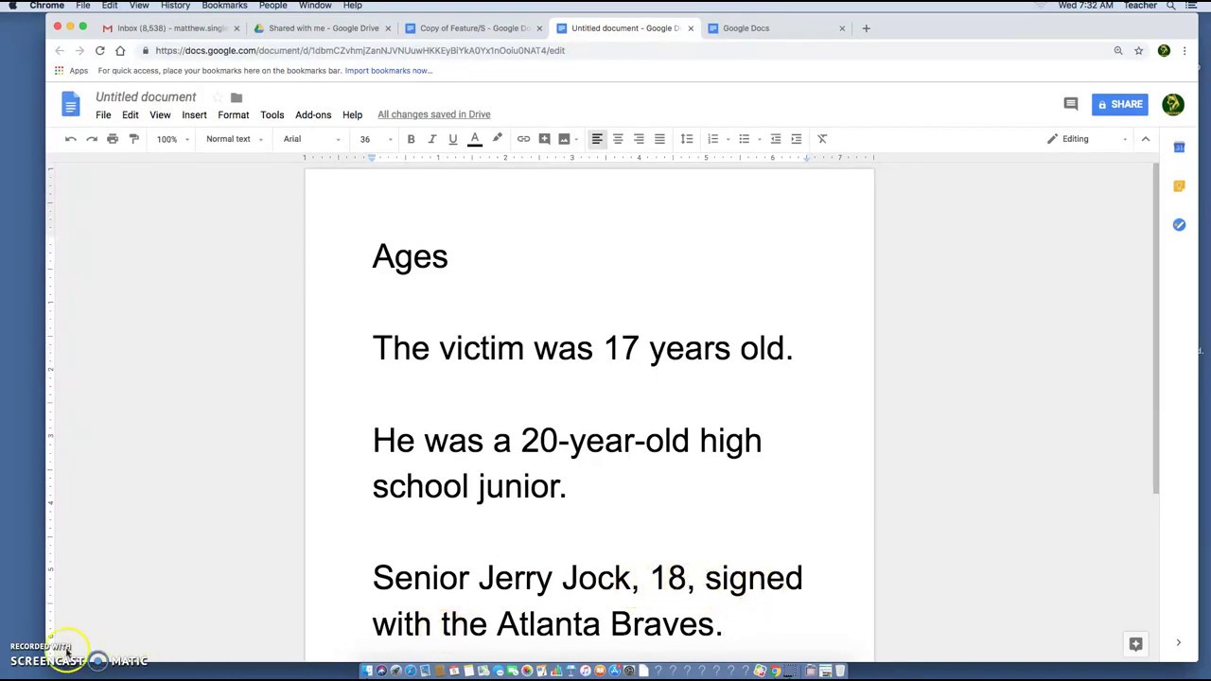Open the highlight color tool
The height and width of the screenshot is (681, 1211).
pyautogui.click(x=497, y=139)
